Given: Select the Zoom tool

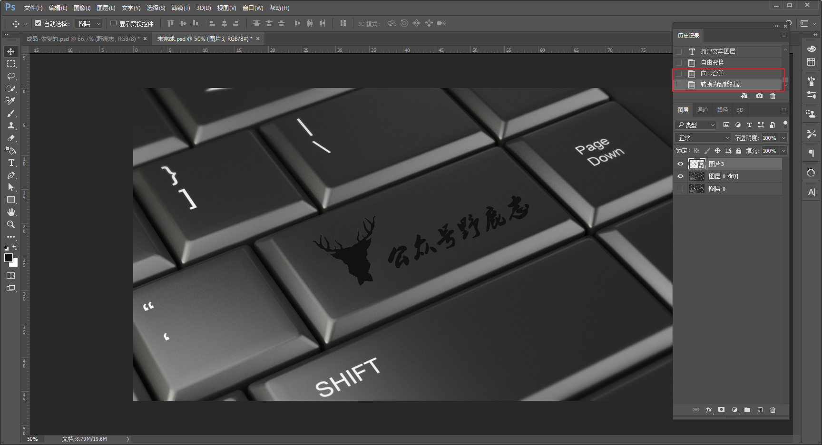Looking at the screenshot, I should [x=11, y=224].
